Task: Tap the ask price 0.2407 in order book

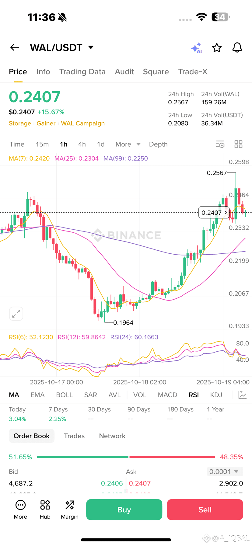Action: point(140,483)
